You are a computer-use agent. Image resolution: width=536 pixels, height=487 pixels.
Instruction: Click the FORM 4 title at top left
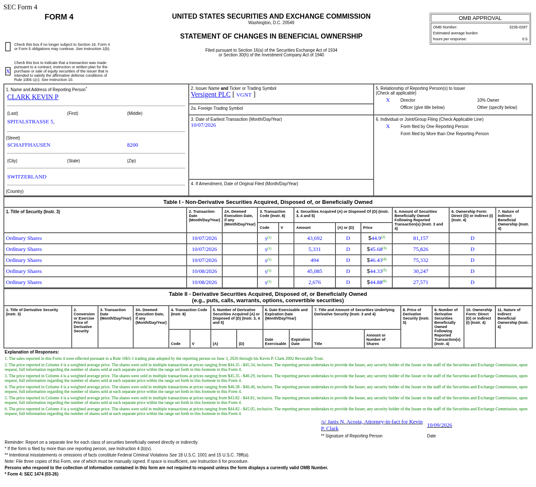click(x=59, y=17)
